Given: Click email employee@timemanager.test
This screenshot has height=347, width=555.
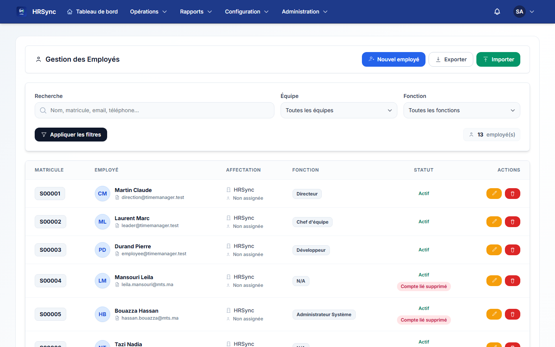Looking at the screenshot, I should tap(154, 254).
